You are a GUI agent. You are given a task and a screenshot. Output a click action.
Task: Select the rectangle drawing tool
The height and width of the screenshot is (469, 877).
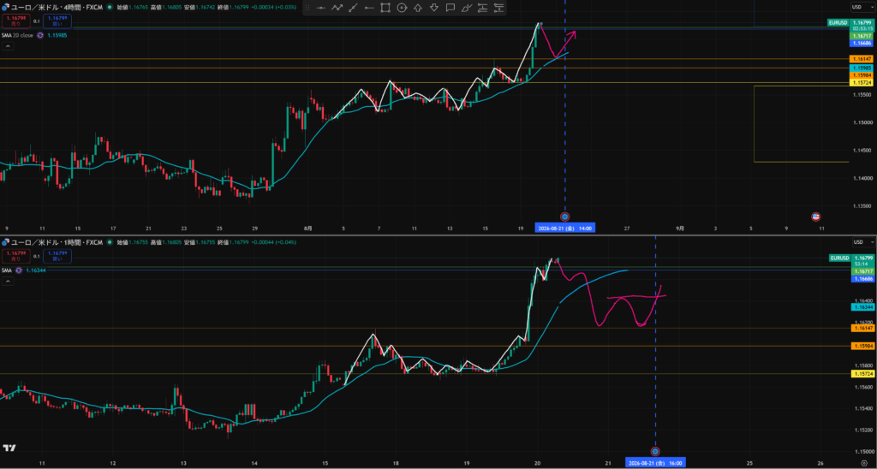point(385,8)
